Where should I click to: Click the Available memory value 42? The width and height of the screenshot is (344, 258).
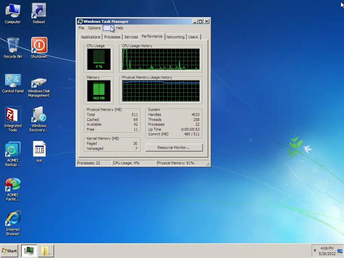(136, 124)
